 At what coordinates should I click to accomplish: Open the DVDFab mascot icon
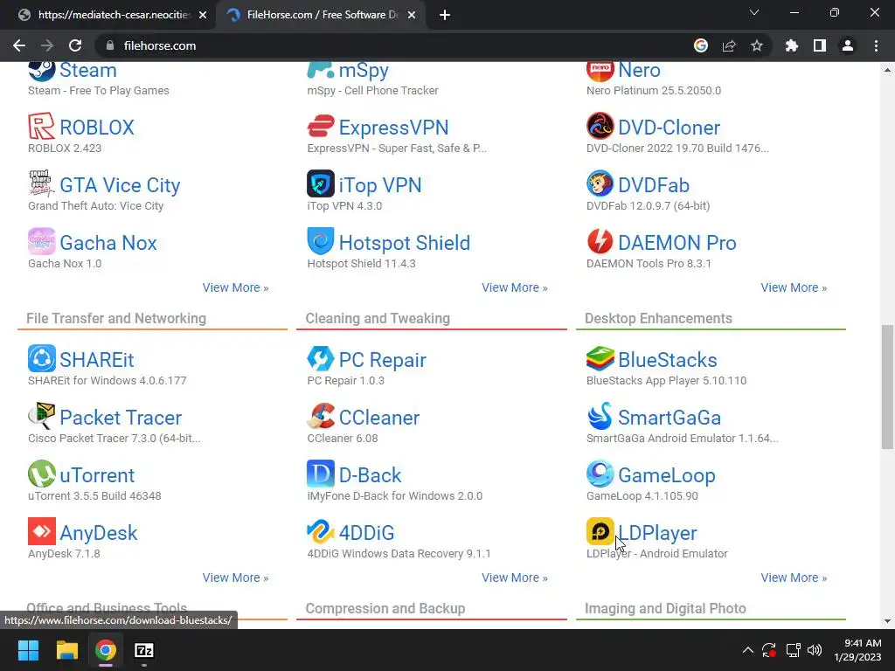(600, 183)
